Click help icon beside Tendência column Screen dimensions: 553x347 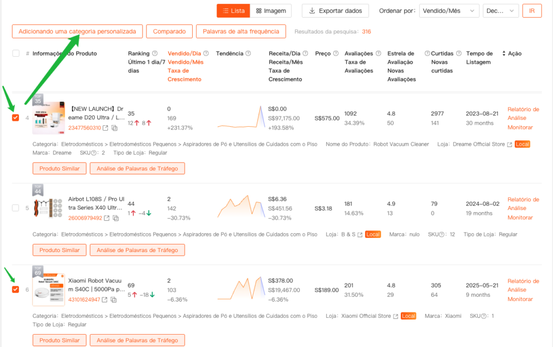click(x=248, y=53)
